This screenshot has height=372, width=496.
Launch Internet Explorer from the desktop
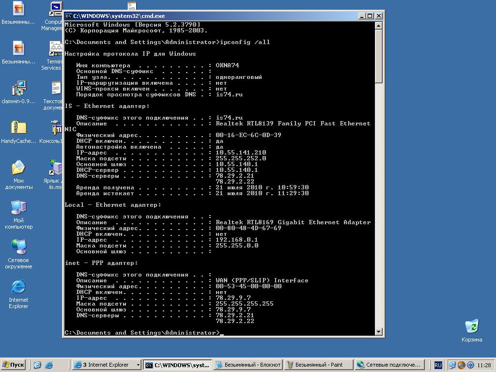[18, 288]
